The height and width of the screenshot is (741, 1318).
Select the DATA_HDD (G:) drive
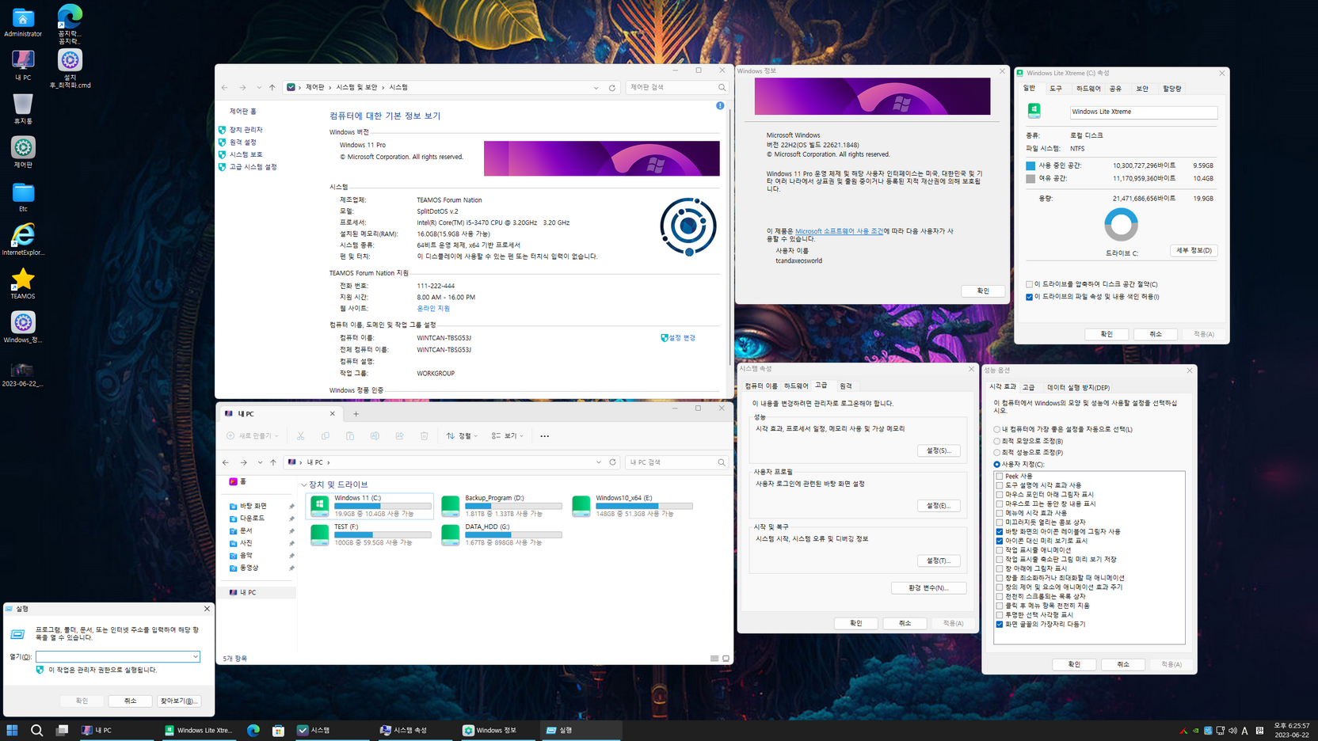[501, 534]
